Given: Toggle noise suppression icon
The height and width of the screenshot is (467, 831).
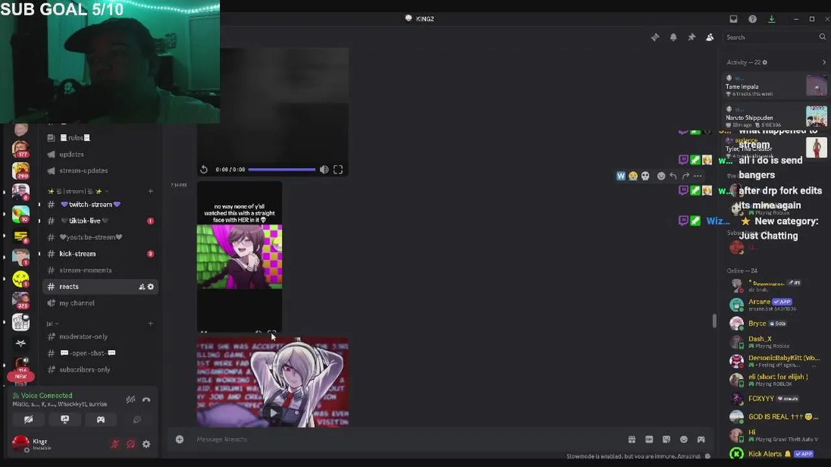Looking at the screenshot, I should click(x=130, y=400).
